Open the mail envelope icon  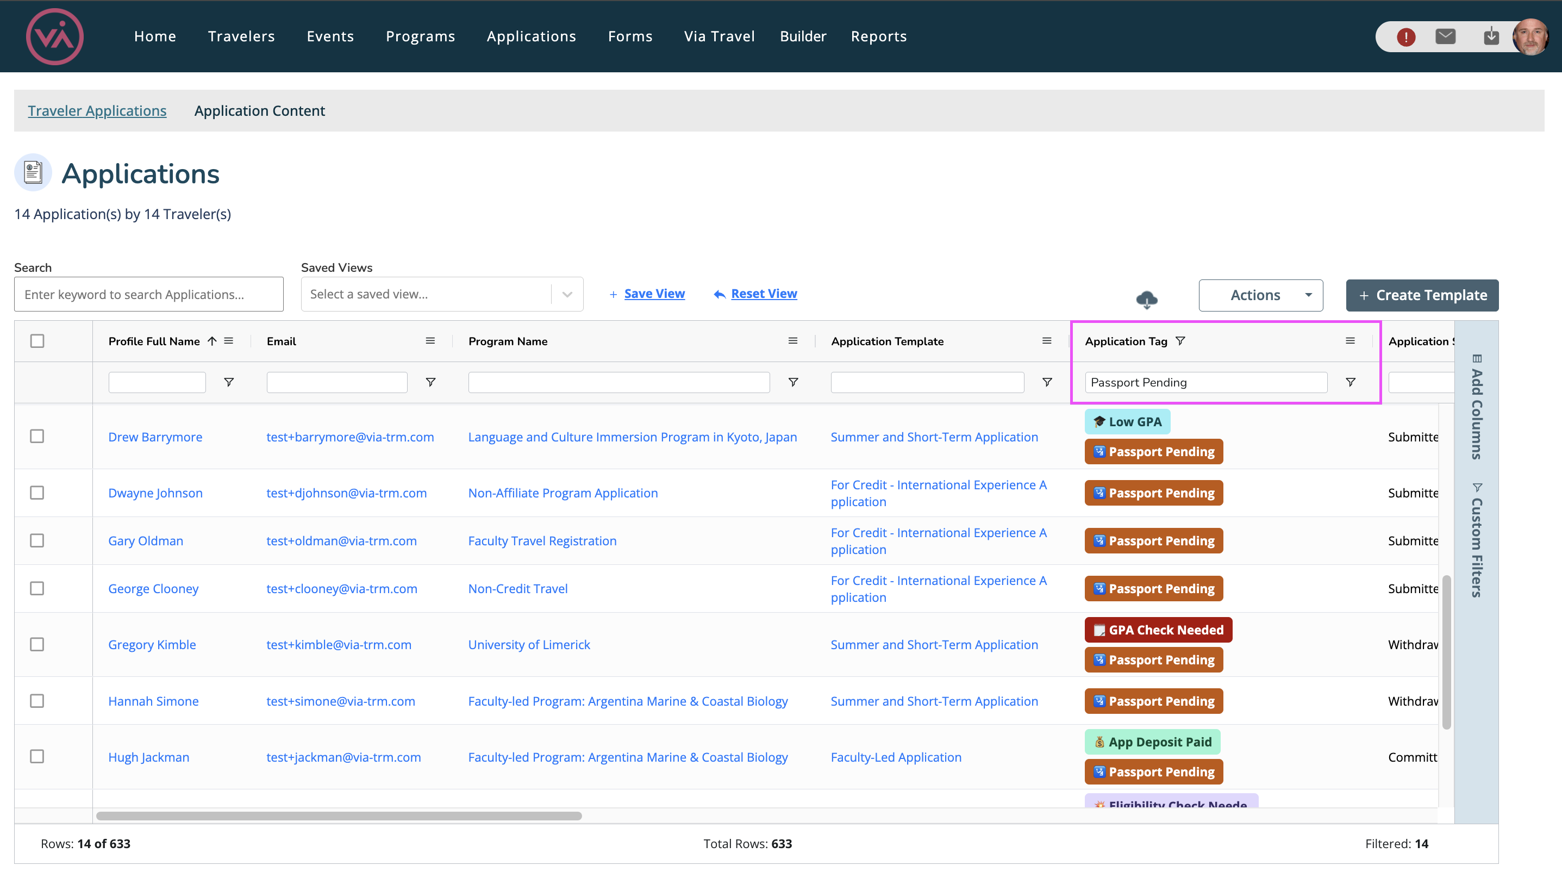[x=1445, y=36]
